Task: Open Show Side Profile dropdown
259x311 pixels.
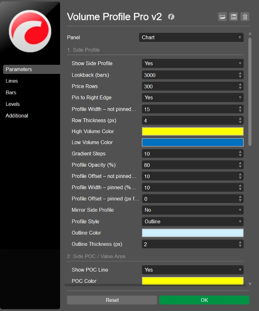Action: (193, 63)
